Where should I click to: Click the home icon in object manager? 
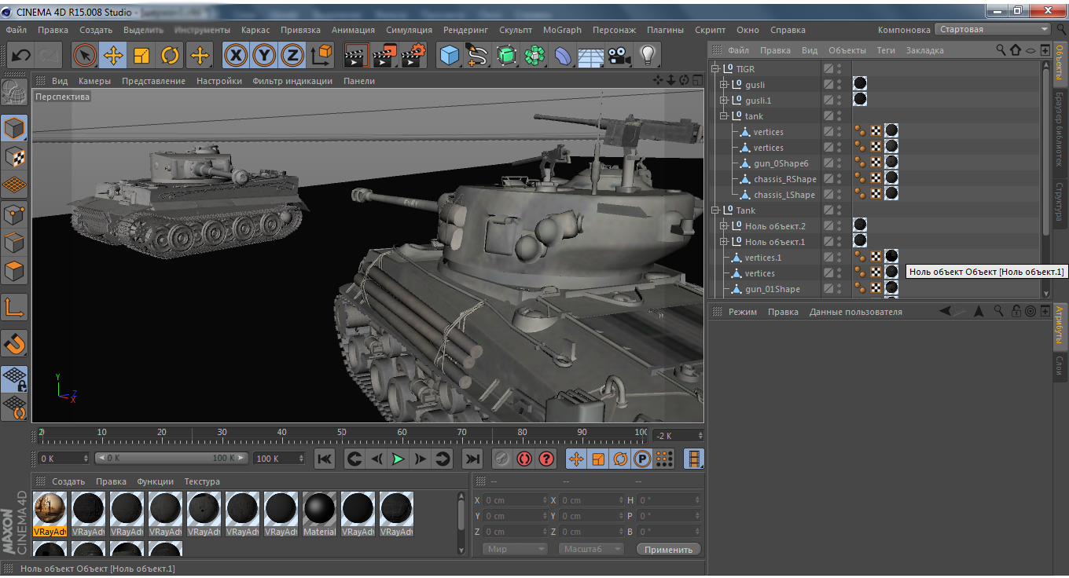(x=1016, y=49)
